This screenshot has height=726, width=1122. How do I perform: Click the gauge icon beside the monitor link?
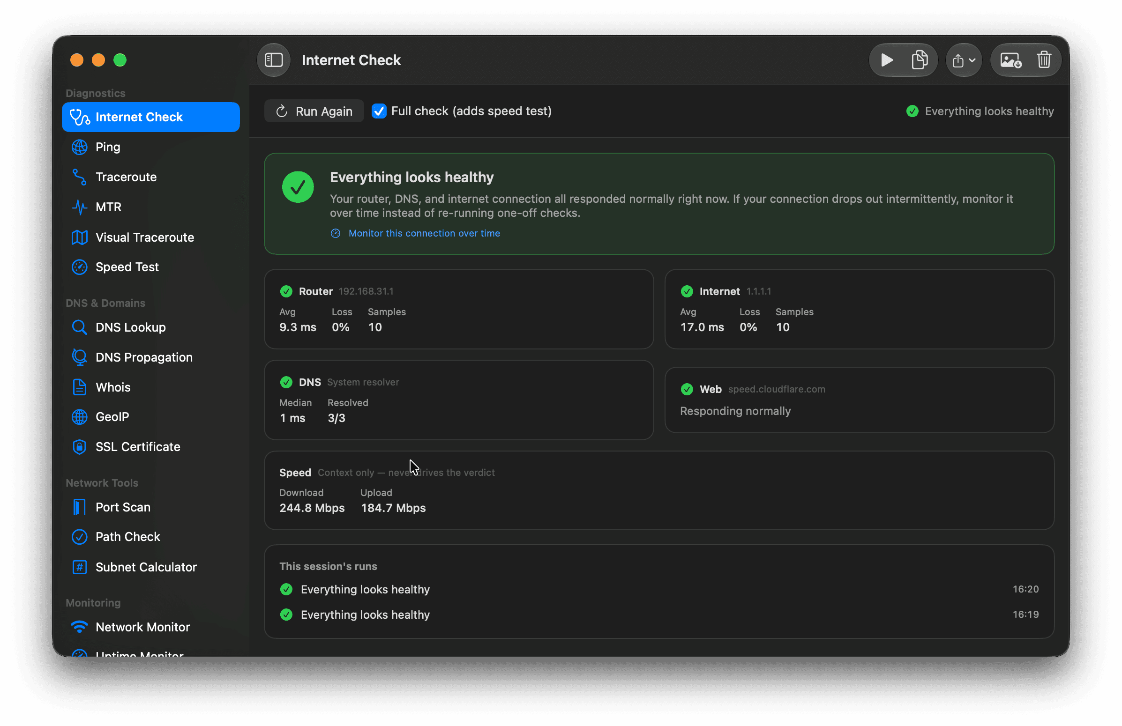pyautogui.click(x=335, y=233)
